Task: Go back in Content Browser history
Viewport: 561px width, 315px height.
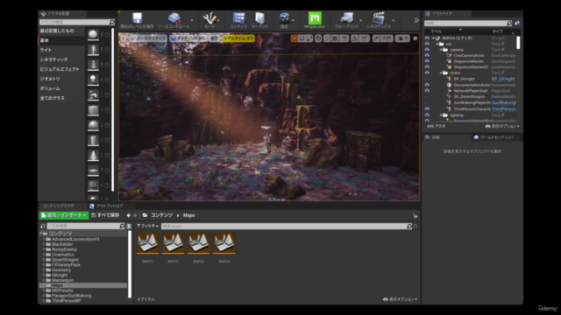Action: coord(129,215)
